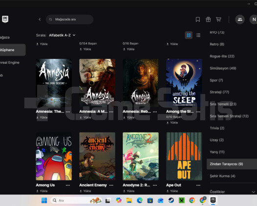Switch to grid view
The width and height of the screenshot is (257, 206).
(188, 35)
